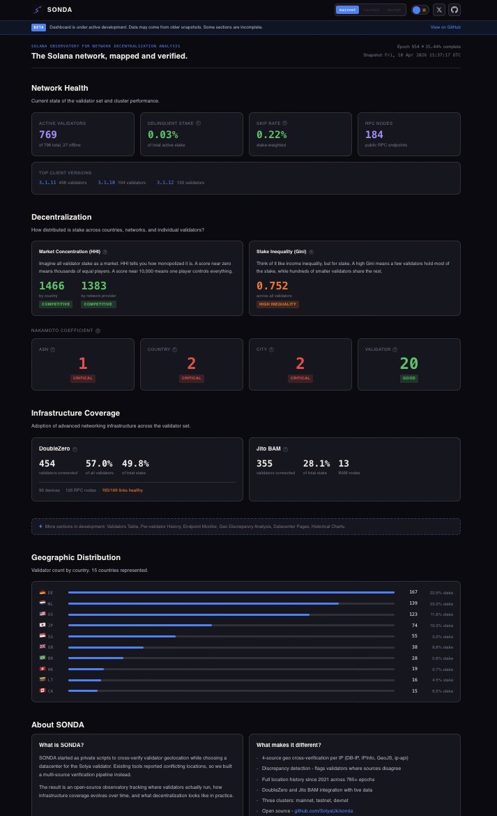Switch to the devnet cluster tab
Image resolution: width=497 pixels, height=816 pixels.
(394, 10)
